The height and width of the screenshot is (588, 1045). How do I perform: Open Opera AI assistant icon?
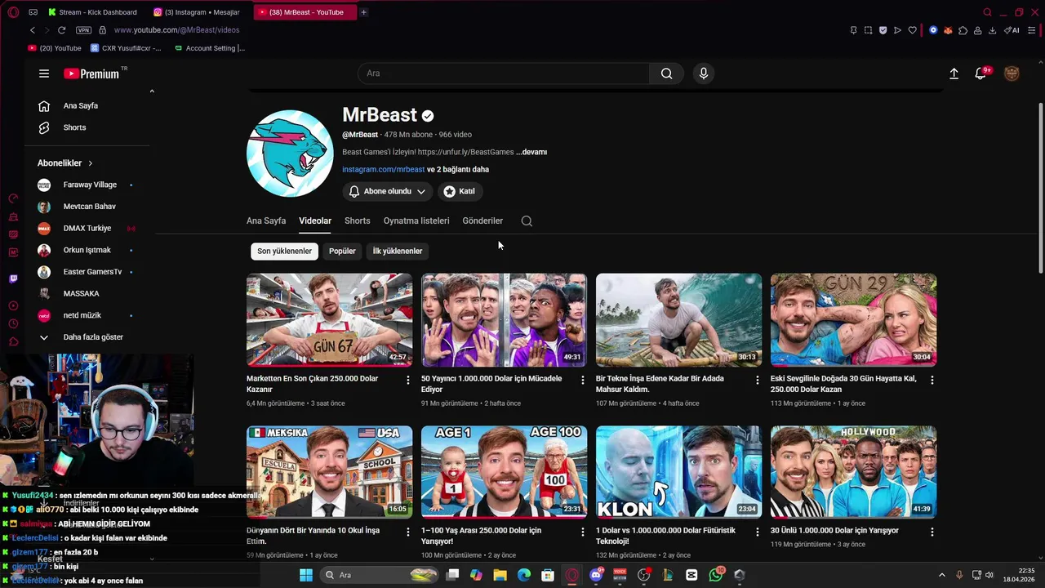[x=1012, y=30]
